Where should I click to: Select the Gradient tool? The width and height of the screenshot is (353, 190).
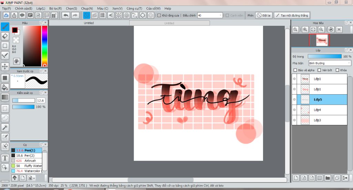(5, 97)
